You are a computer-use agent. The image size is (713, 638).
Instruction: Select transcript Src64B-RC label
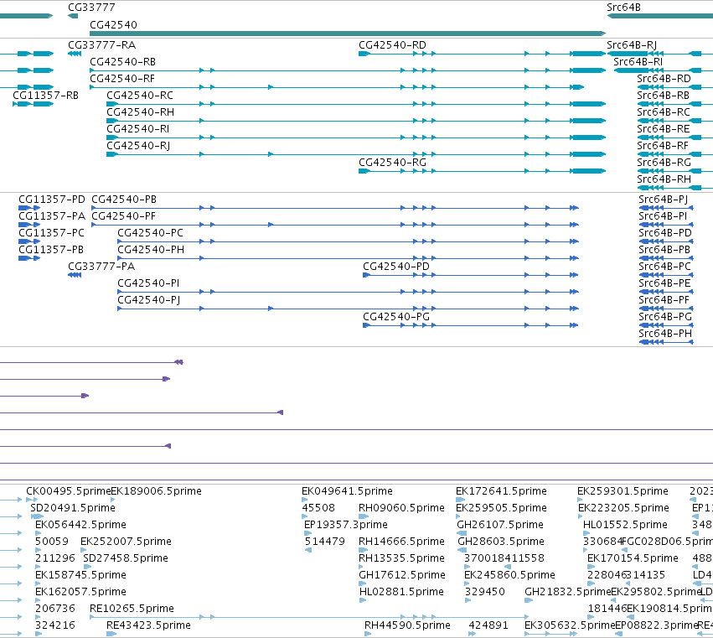[x=664, y=112]
